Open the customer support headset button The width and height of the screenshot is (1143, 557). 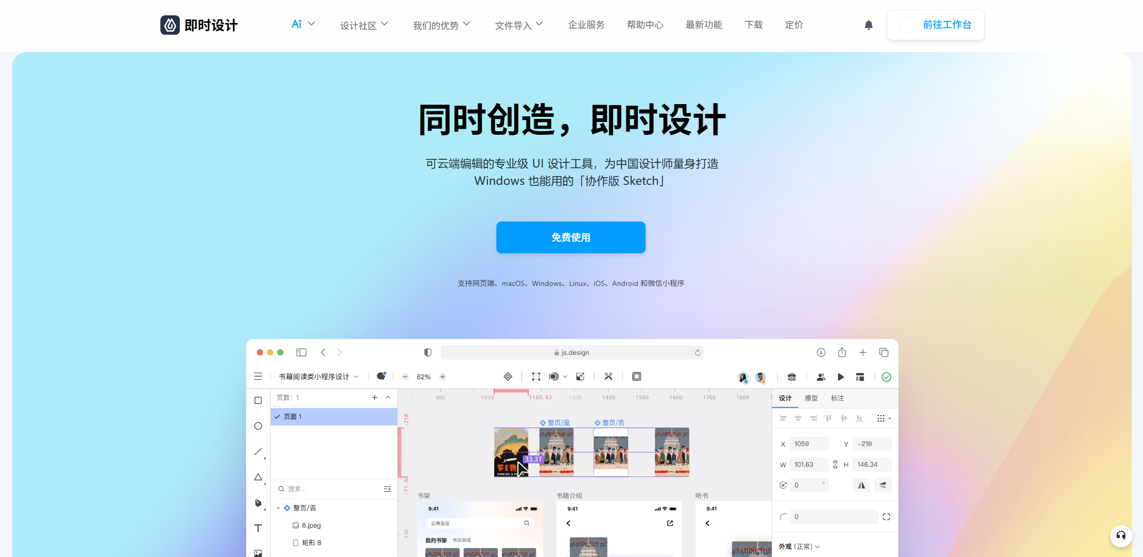1121,536
